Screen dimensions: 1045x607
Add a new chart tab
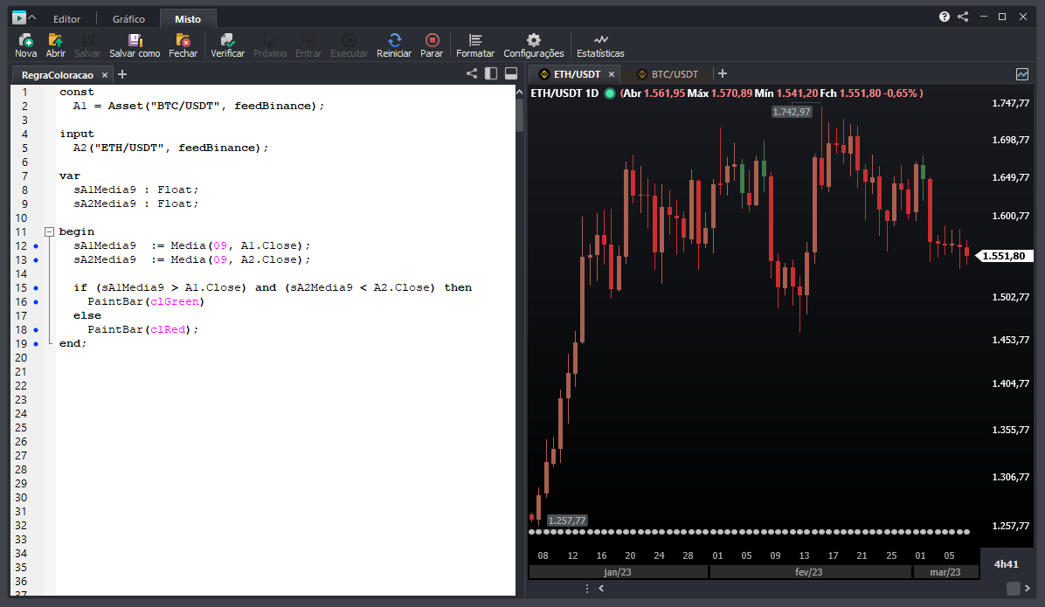pos(723,74)
